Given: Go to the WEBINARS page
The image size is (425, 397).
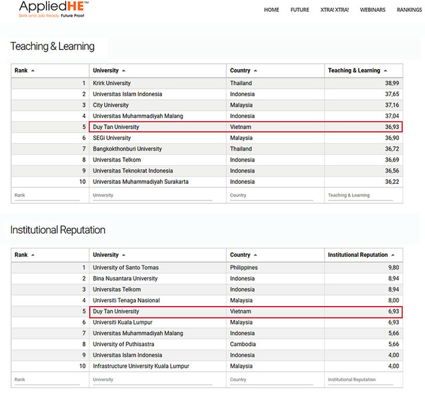Looking at the screenshot, I should pyautogui.click(x=373, y=10).
